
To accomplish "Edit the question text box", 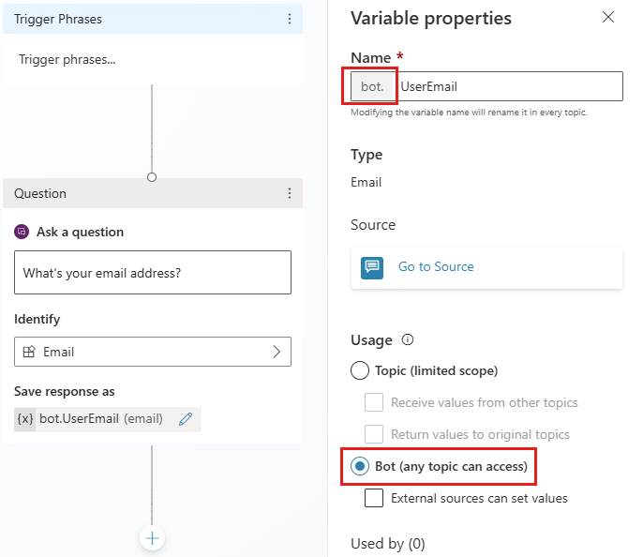I will tap(152, 273).
